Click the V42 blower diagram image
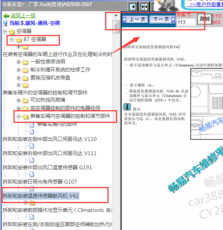This screenshot has width=223, height=230. click(207, 104)
